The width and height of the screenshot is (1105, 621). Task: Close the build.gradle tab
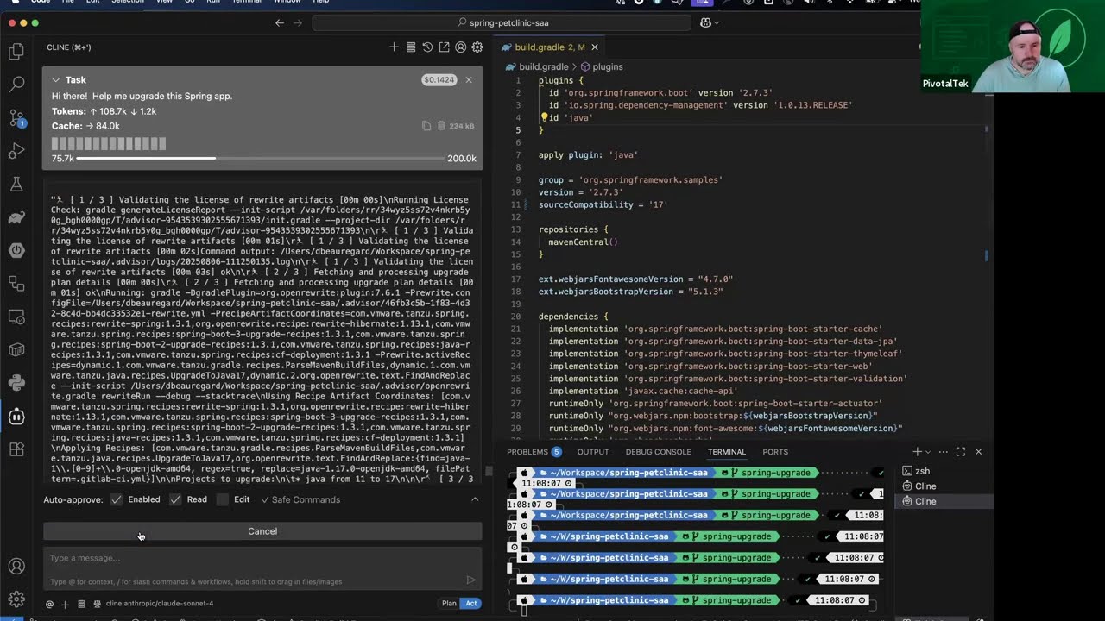coord(594,47)
